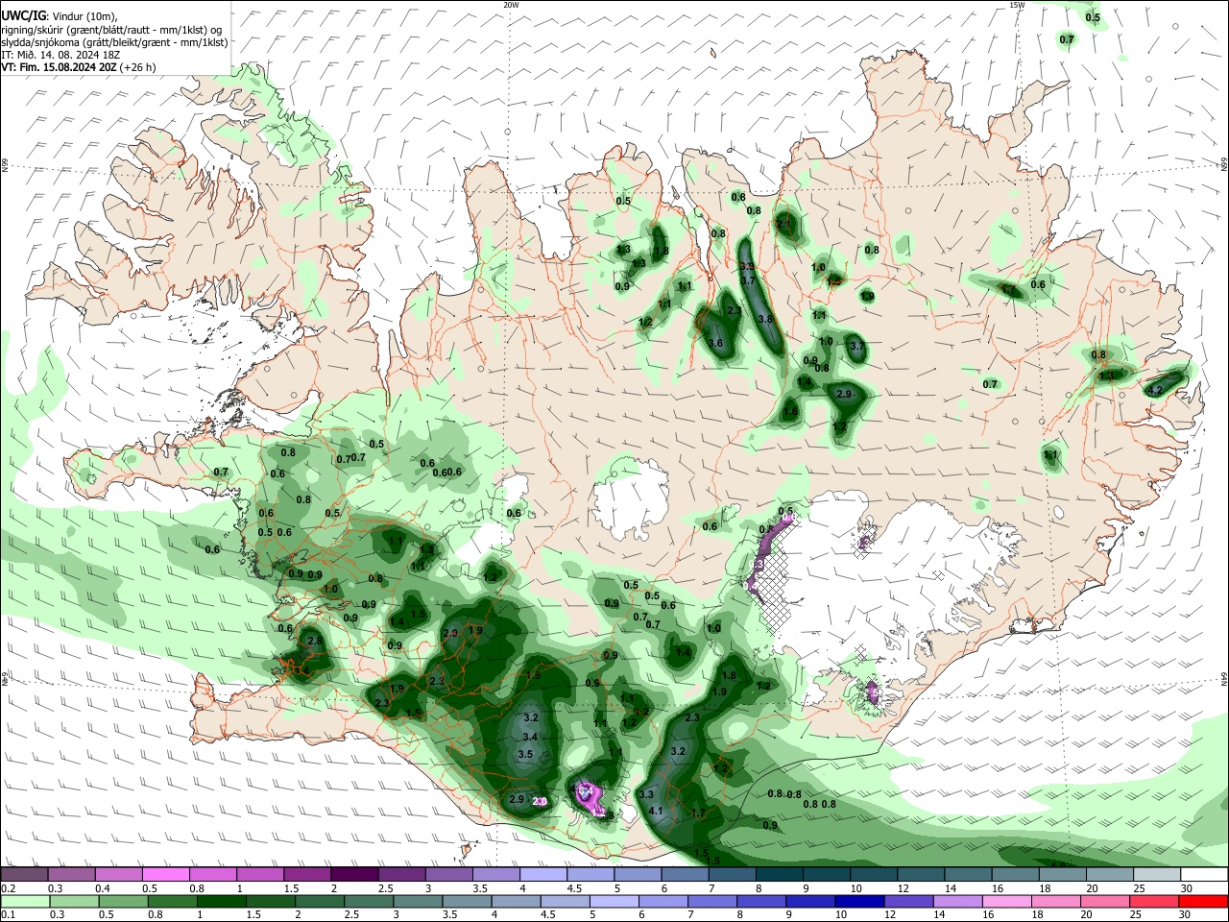Screen dimensions: 1229x922
Task: Click the white upper legend swatch after 30
Action: click(1205, 874)
